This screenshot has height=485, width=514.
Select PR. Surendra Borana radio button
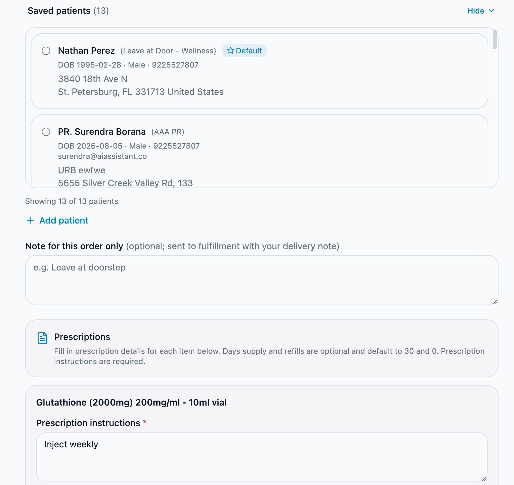pos(46,132)
